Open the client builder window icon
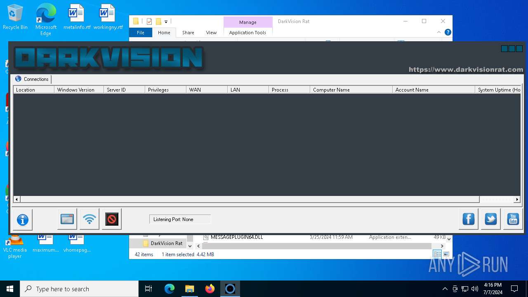This screenshot has height=297, width=528. tap(67, 219)
